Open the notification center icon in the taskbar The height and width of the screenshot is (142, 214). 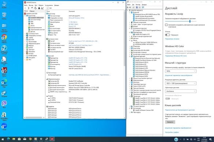(x=210, y=139)
